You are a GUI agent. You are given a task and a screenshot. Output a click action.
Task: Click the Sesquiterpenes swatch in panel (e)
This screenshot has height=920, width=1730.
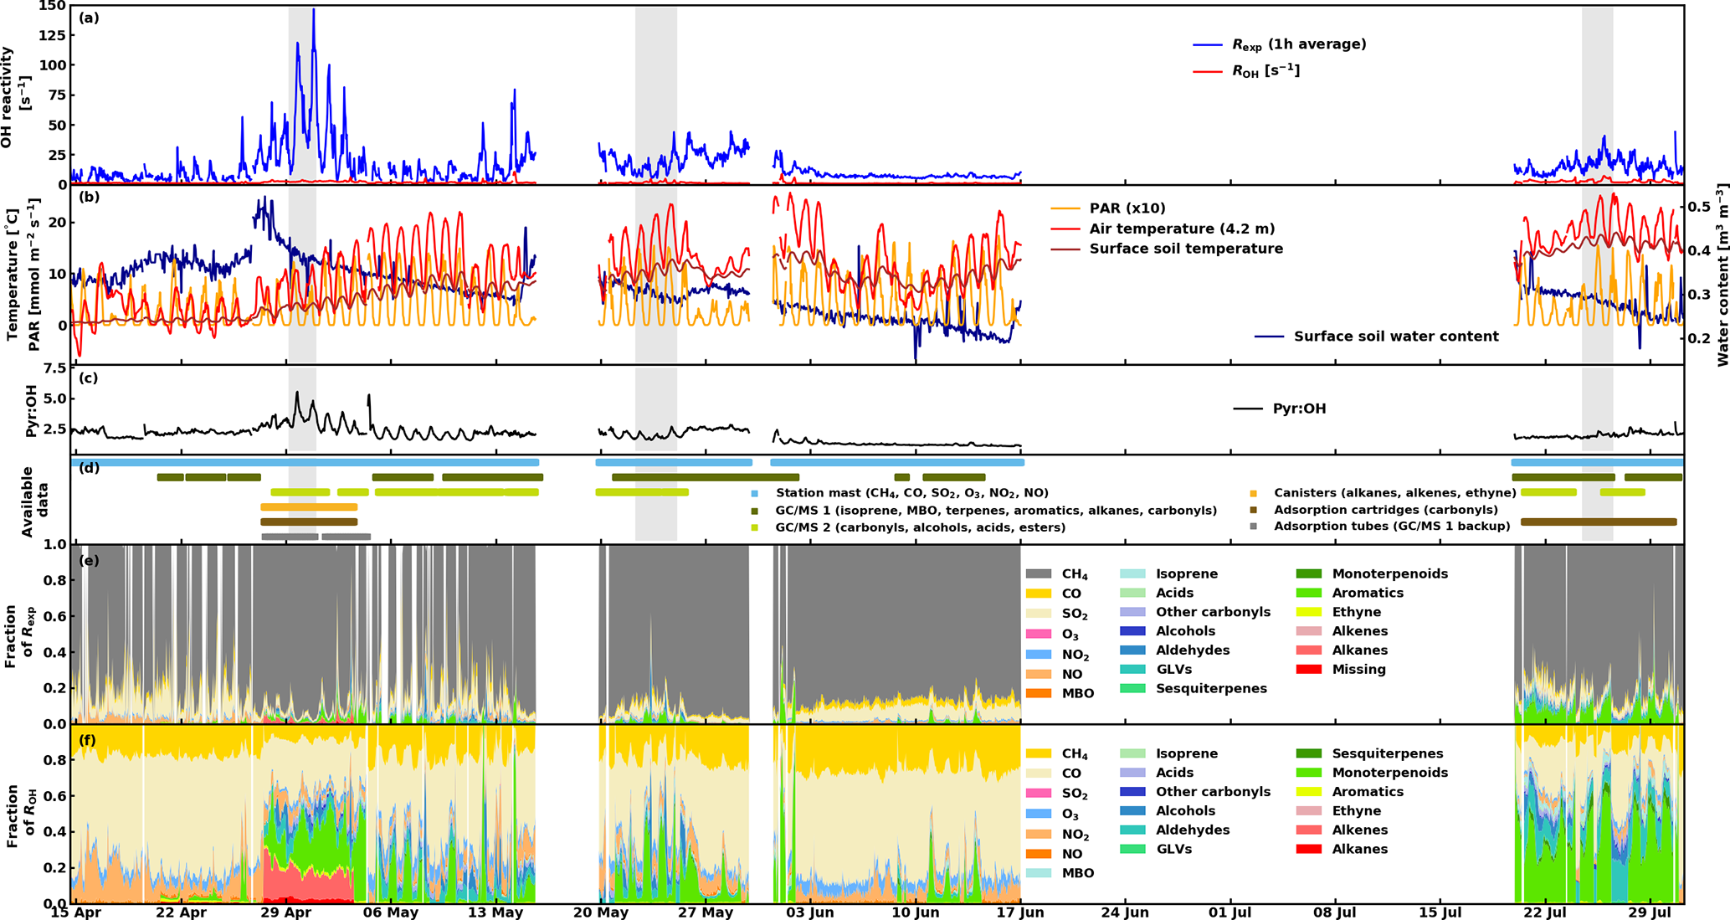pyautogui.click(x=1132, y=689)
